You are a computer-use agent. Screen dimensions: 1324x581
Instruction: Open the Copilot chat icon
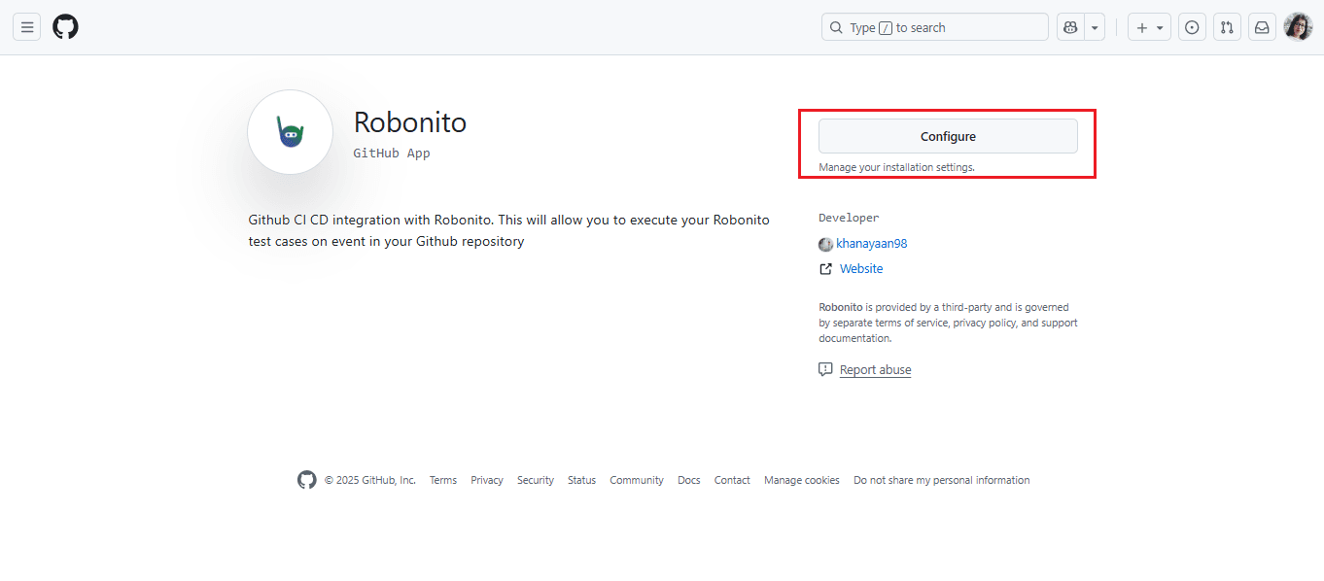(x=1071, y=27)
